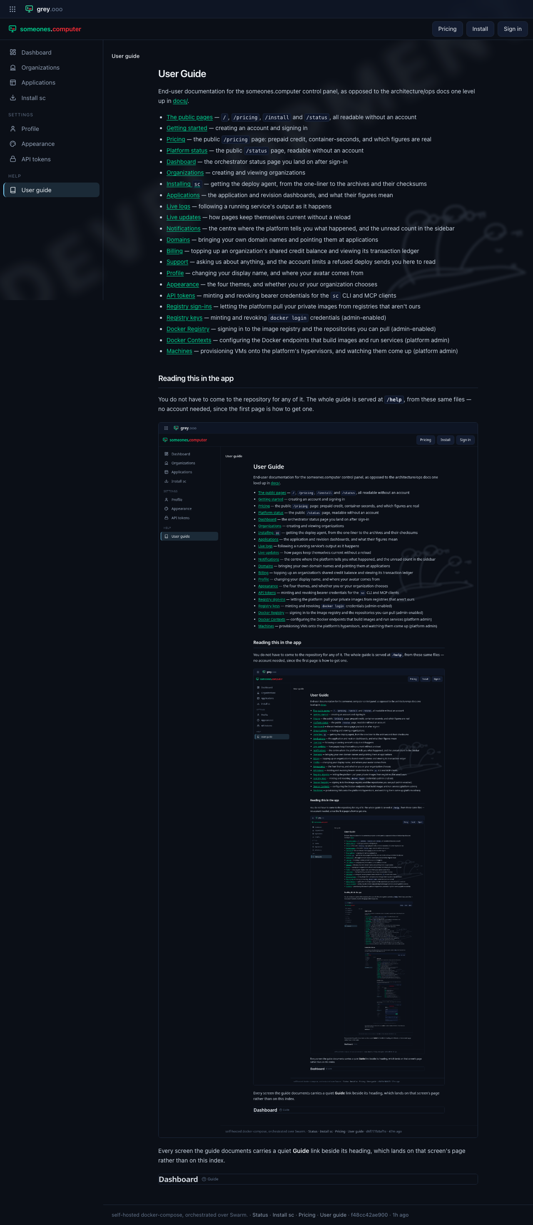Click the Install button in the header
Image resolution: width=533 pixels, height=1225 pixels.
coord(480,29)
